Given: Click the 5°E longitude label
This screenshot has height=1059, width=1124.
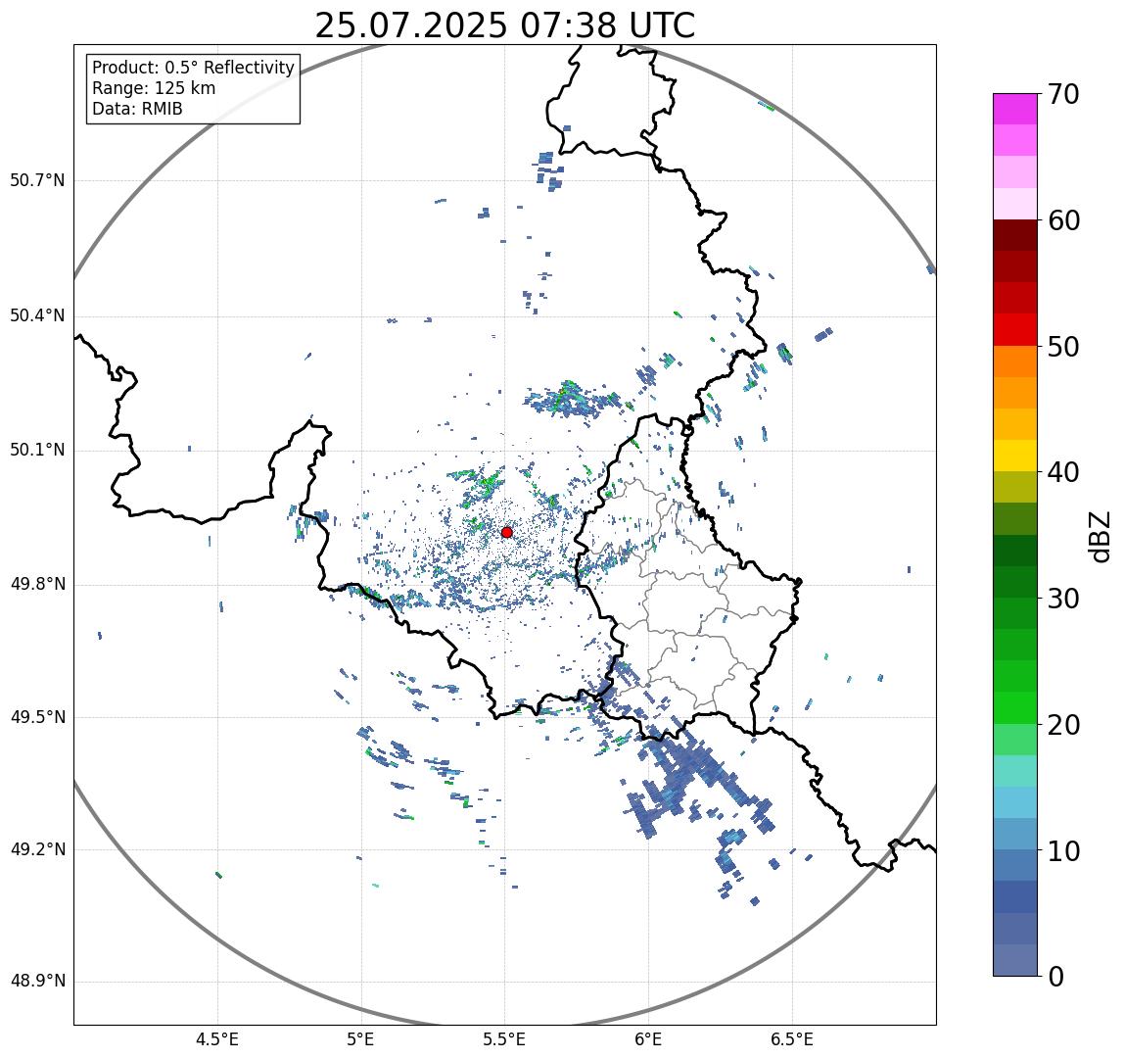Looking at the screenshot, I should point(360,1039).
